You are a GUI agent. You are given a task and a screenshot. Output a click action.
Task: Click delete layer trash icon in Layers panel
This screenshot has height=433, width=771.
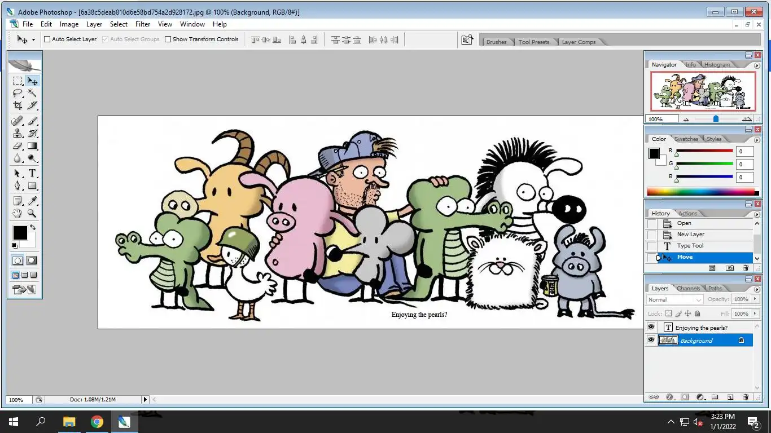[x=745, y=397]
